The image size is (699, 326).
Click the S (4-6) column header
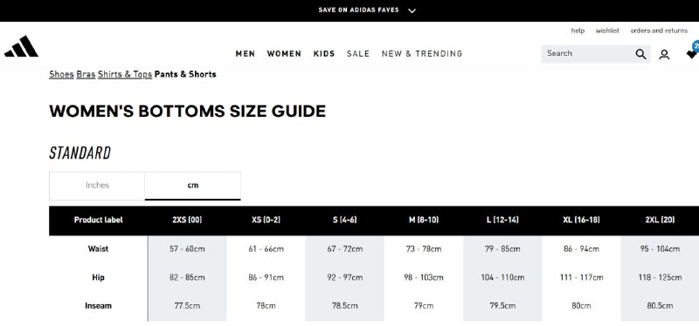344,221
